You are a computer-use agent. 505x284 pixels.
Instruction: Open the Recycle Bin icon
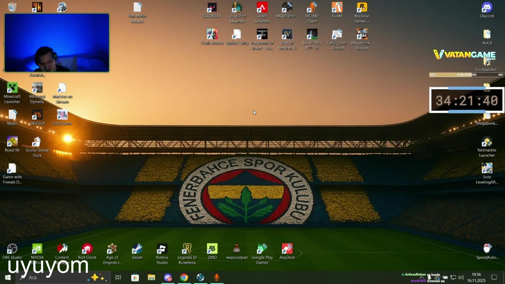tap(12, 7)
